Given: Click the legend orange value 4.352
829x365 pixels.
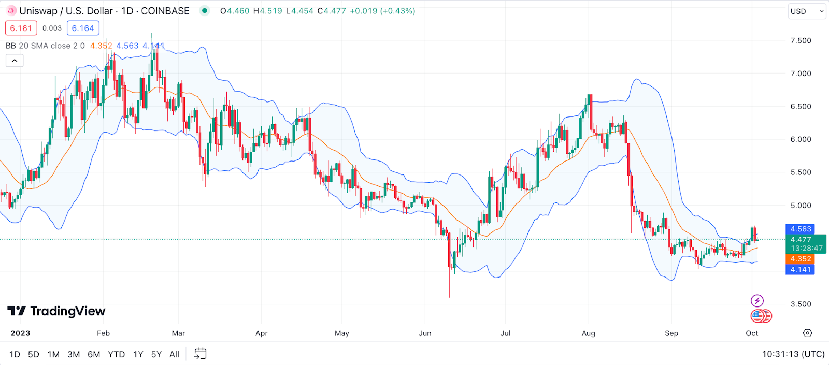Looking at the screenshot, I should coord(101,46).
